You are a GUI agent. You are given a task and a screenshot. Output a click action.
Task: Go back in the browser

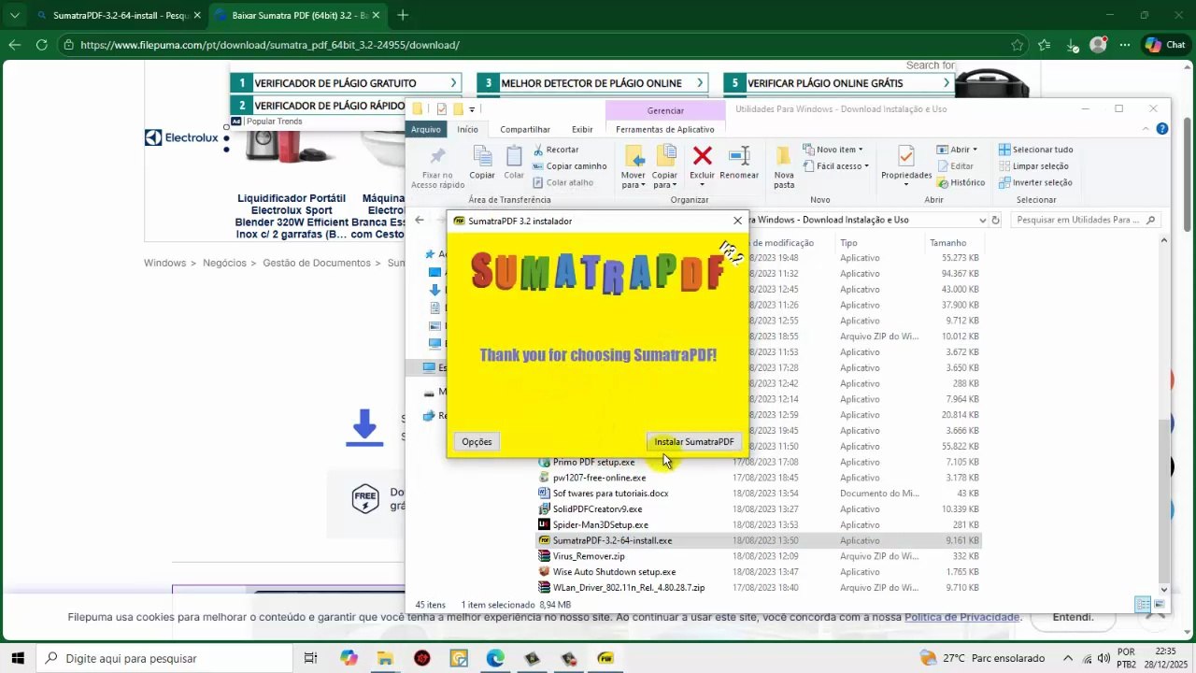[x=14, y=45]
